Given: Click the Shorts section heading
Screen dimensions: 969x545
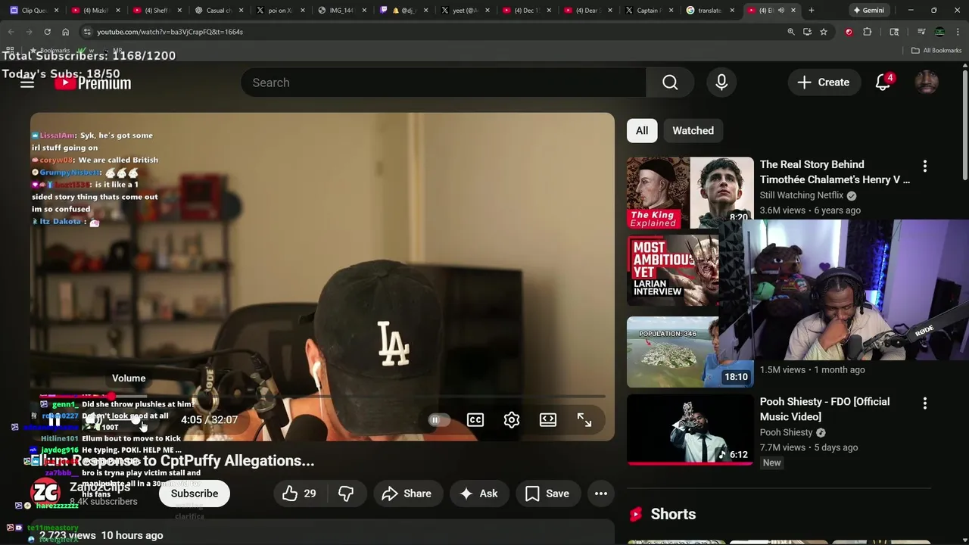Looking at the screenshot, I should (x=673, y=514).
